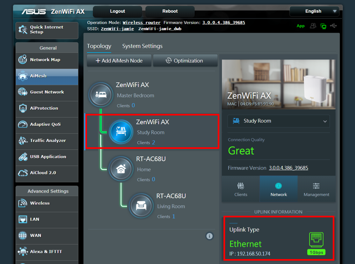The image size is (355, 264).
Task: Click the users status icon in header
Action: tap(313, 26)
